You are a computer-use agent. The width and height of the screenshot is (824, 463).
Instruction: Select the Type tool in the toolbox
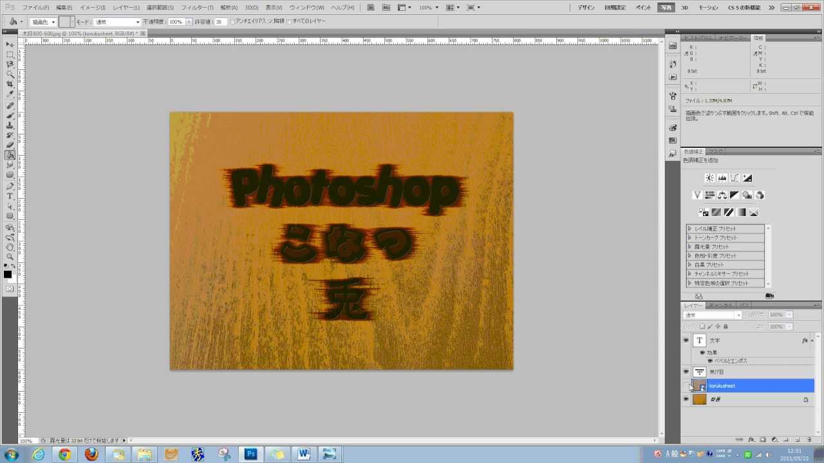[x=10, y=196]
